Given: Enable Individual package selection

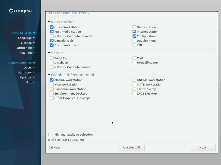Looking at the screenshot, I should pos(50,134).
